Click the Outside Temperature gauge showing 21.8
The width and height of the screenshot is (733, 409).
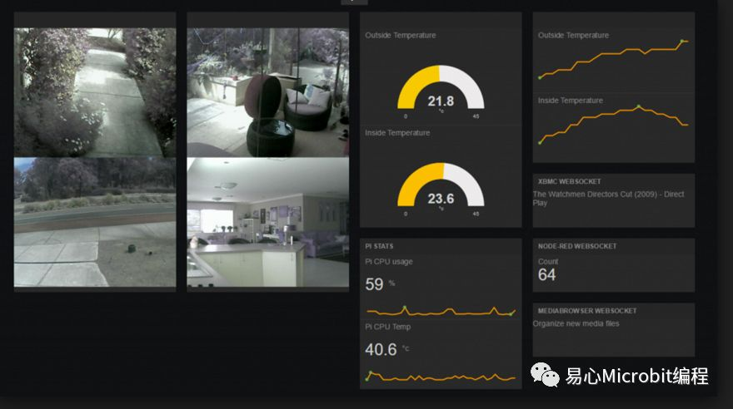[441, 92]
